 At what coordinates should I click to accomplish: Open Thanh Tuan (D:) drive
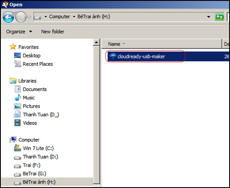click(40, 157)
